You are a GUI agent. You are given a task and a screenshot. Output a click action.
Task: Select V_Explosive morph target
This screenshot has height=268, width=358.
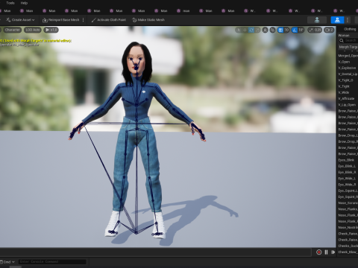coord(348,68)
